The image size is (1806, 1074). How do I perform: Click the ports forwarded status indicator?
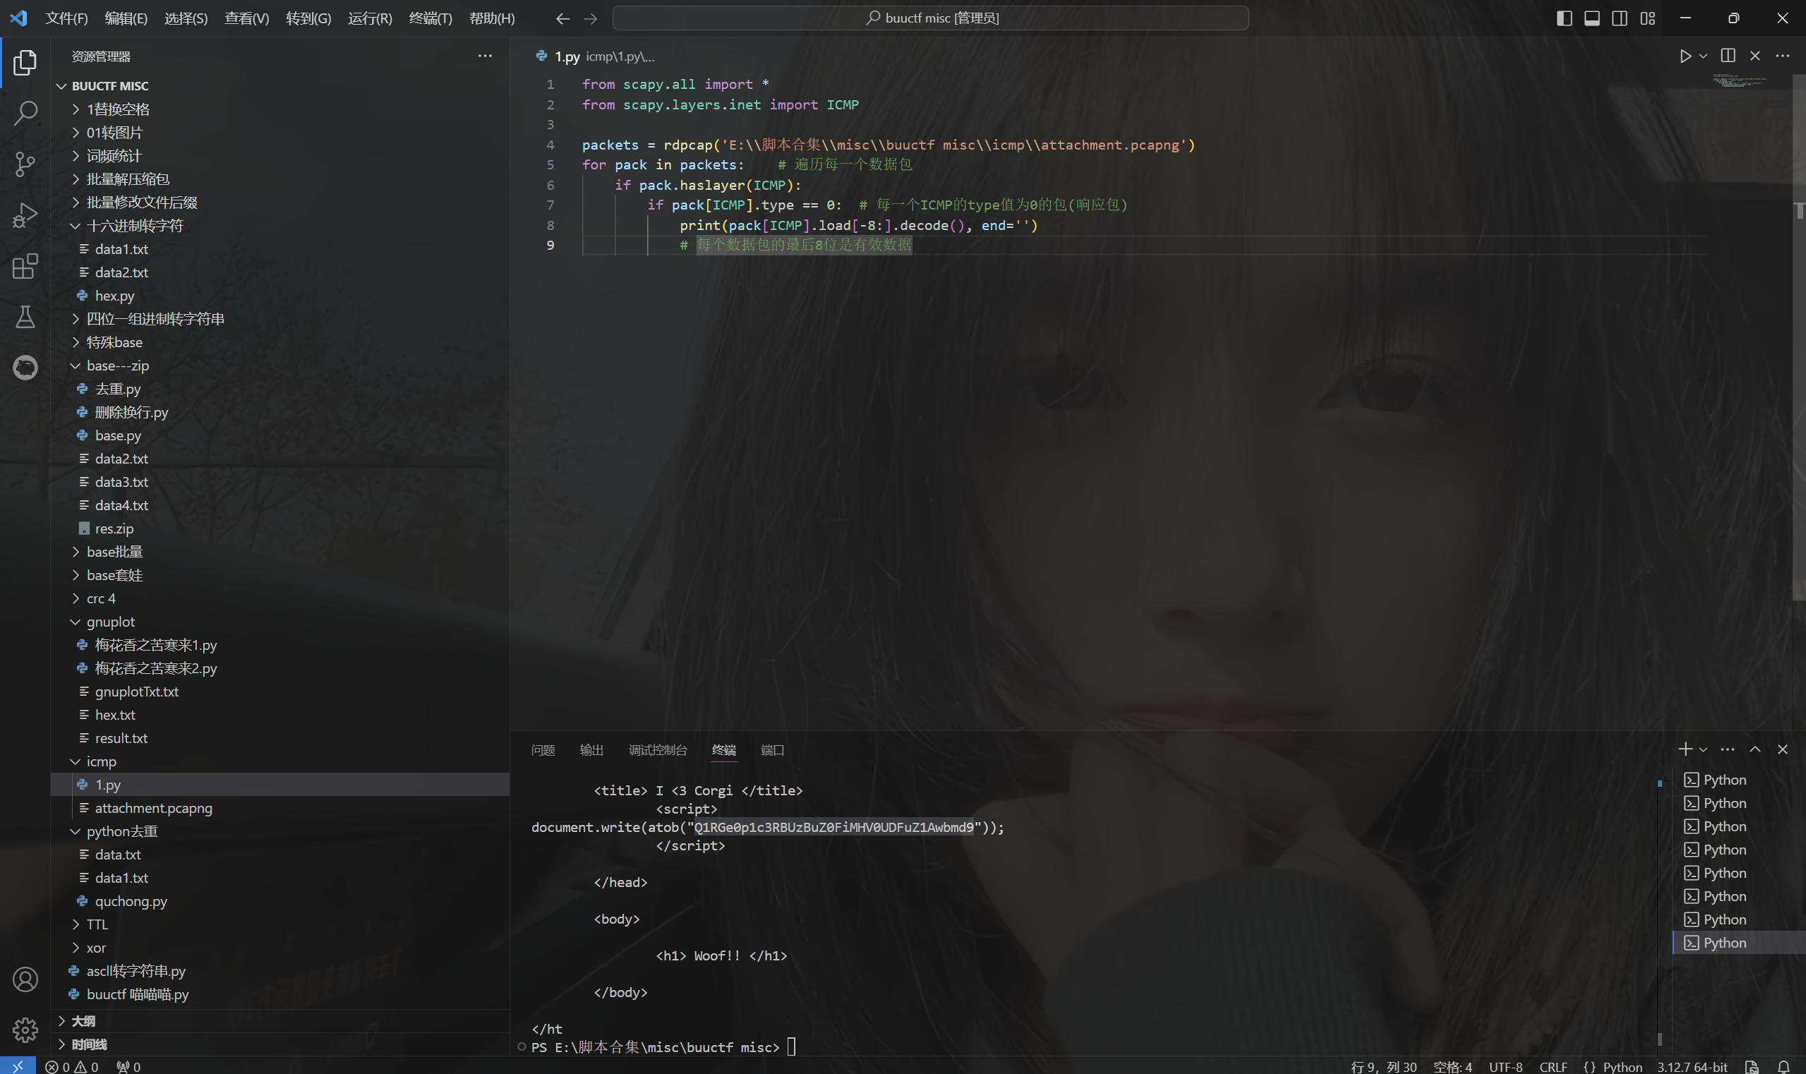(129, 1067)
